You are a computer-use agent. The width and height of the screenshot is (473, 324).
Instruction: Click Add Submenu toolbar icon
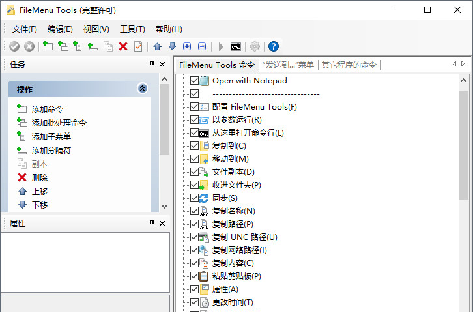[78, 46]
